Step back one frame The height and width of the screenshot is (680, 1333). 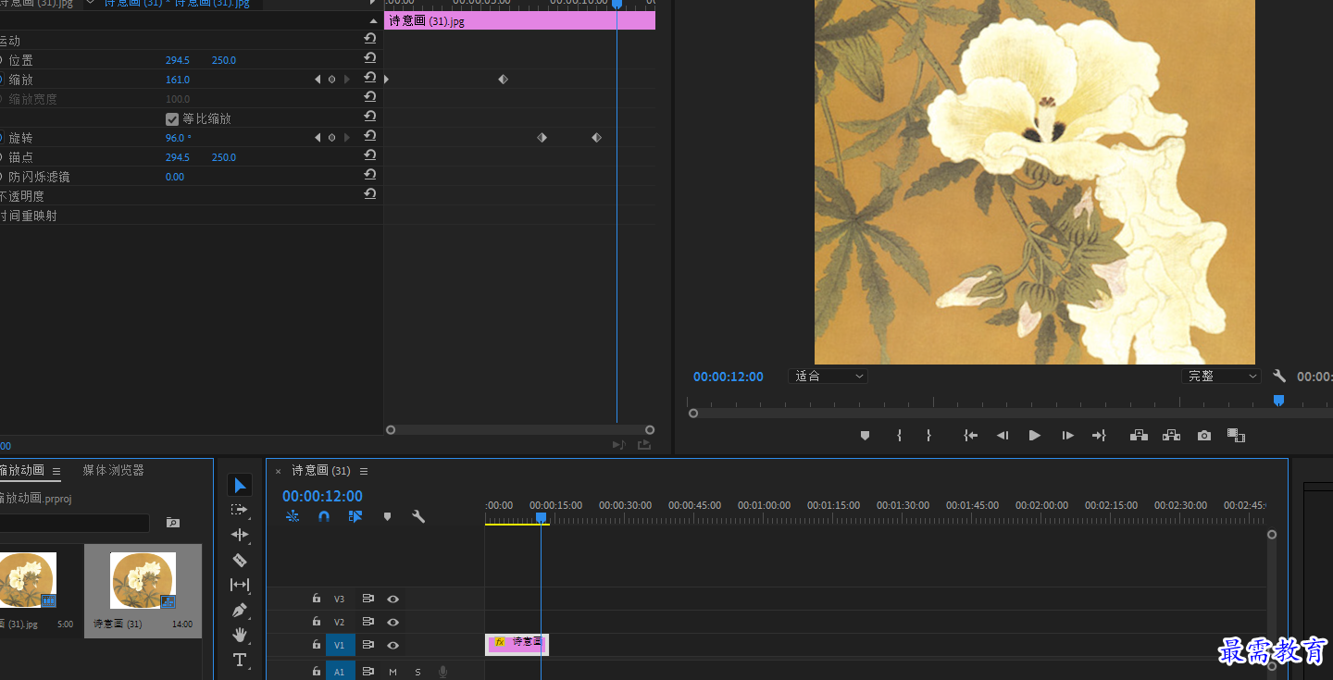tap(1003, 435)
